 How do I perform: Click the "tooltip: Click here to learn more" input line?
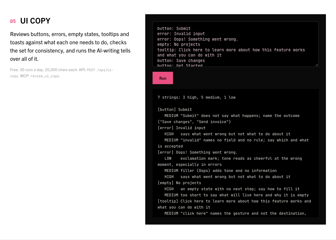coord(231,53)
